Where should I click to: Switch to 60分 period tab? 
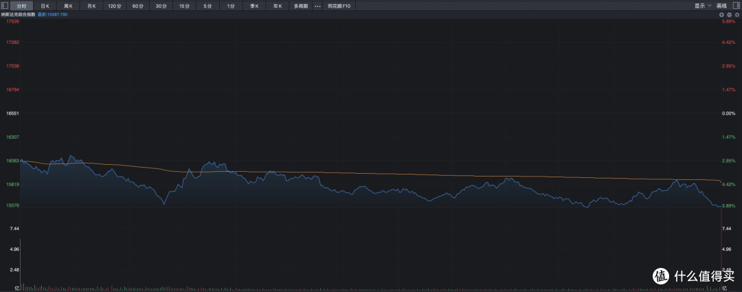[137, 6]
